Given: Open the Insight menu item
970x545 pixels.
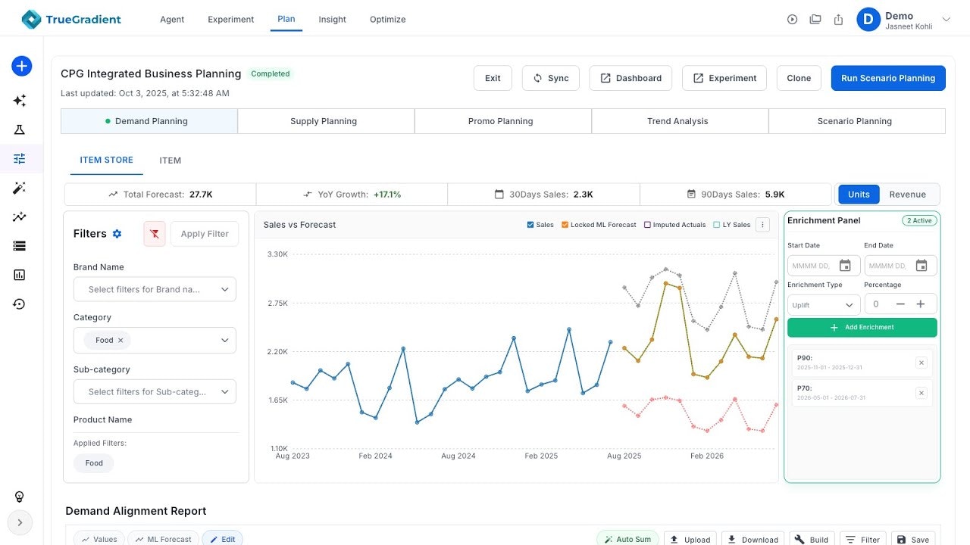Looking at the screenshot, I should [332, 20].
